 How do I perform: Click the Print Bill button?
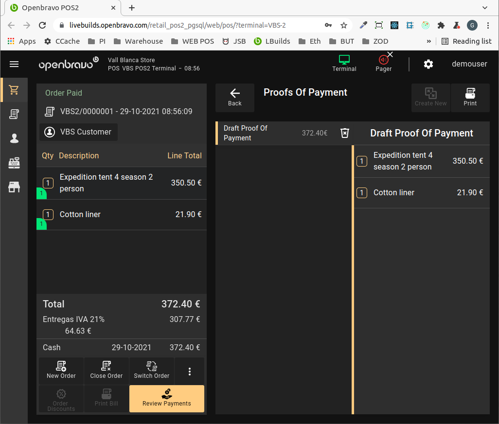[x=107, y=399]
